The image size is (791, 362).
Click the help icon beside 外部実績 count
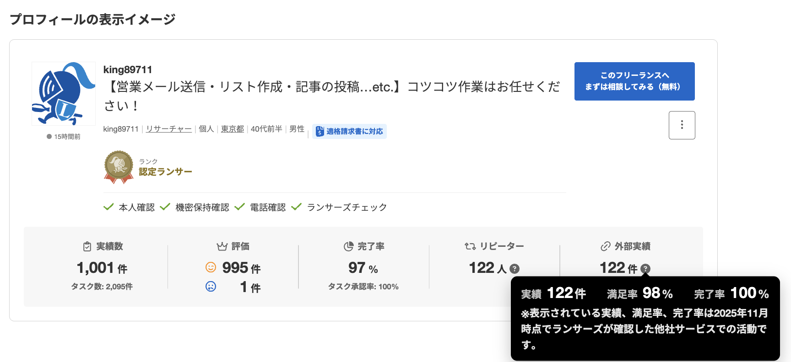tap(645, 269)
